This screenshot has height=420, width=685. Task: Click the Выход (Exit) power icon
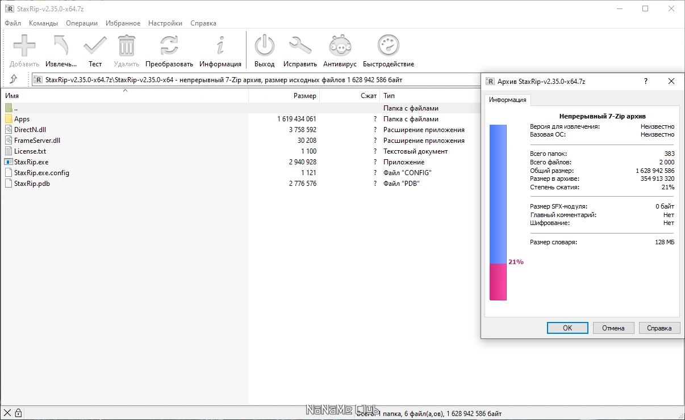[x=264, y=45]
